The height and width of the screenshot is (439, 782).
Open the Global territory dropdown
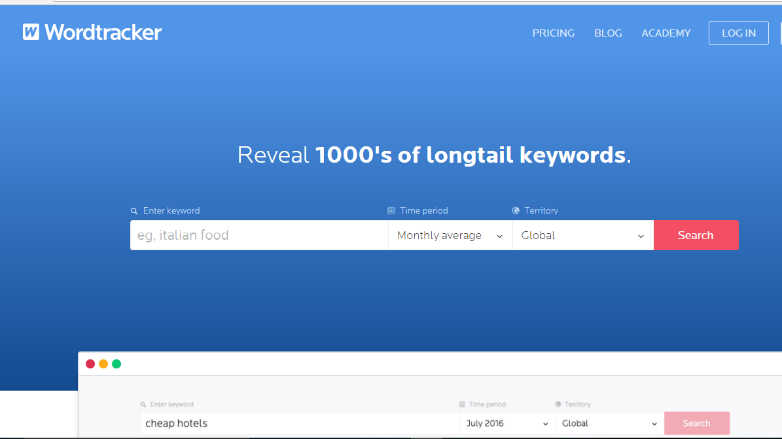(x=582, y=235)
